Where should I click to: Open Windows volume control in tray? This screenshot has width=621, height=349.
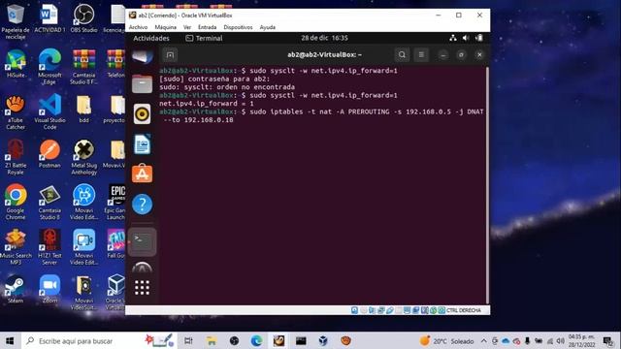click(x=560, y=340)
